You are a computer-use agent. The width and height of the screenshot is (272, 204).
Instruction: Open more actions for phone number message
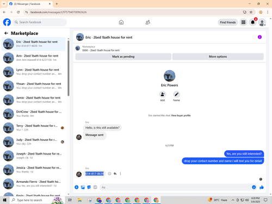coord(120,174)
